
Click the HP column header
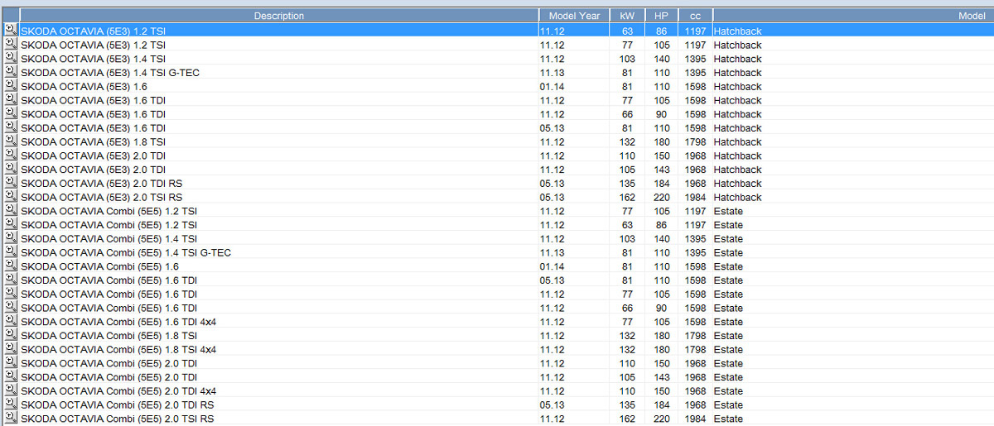click(x=661, y=16)
